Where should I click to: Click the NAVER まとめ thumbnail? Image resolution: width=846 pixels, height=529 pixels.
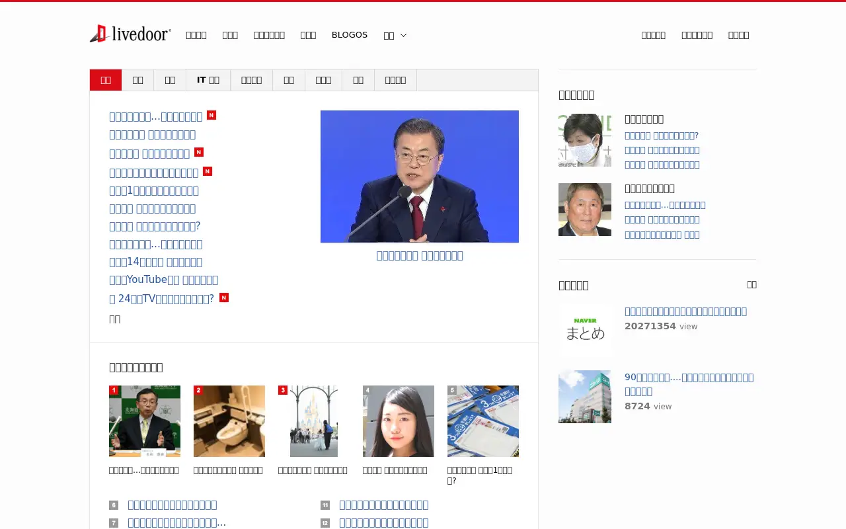pos(585,331)
